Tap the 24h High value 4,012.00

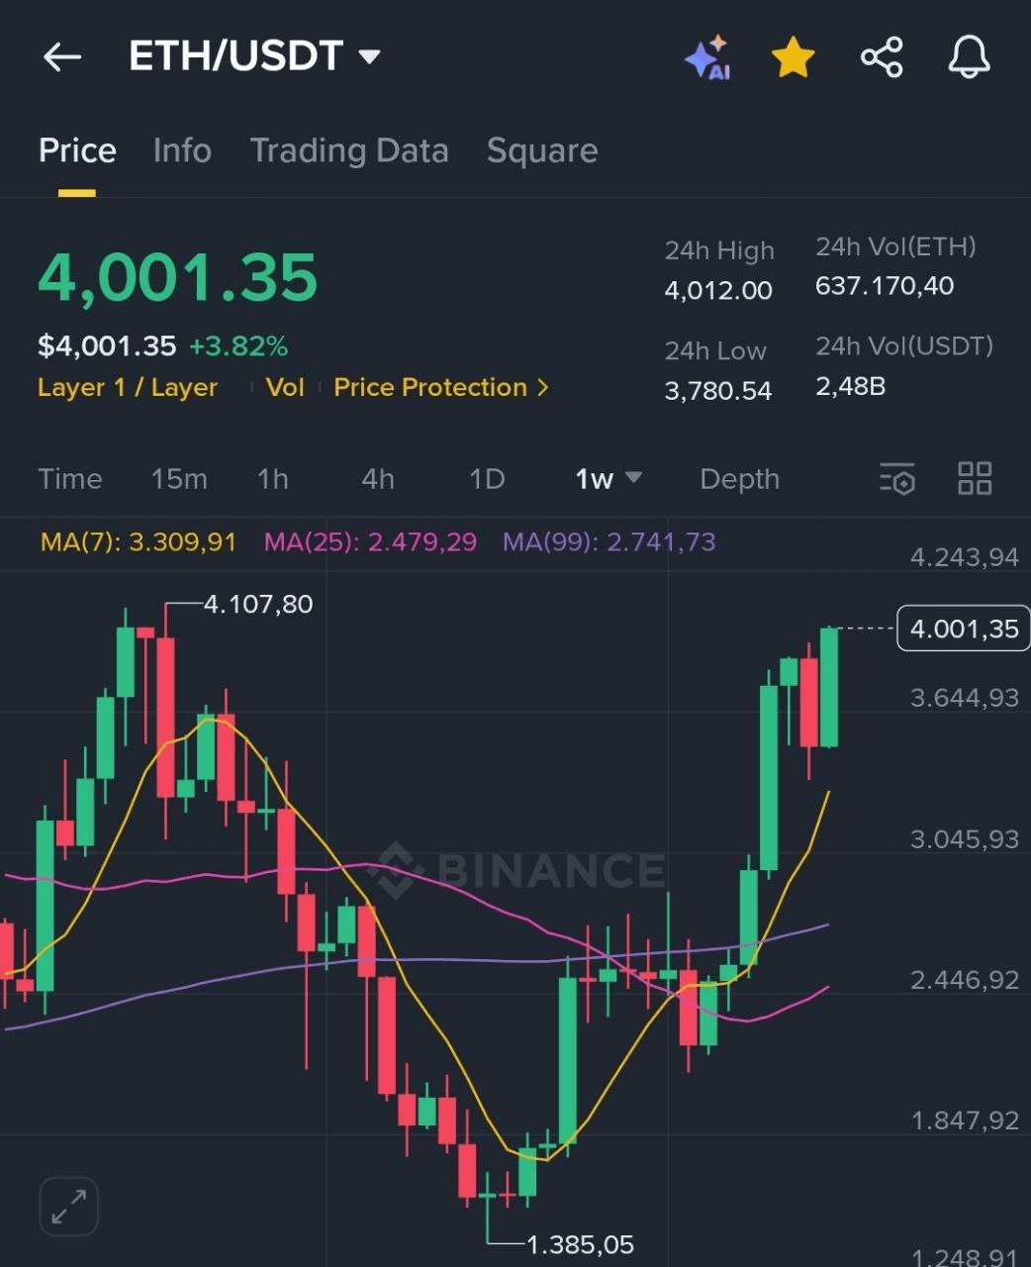718,290
